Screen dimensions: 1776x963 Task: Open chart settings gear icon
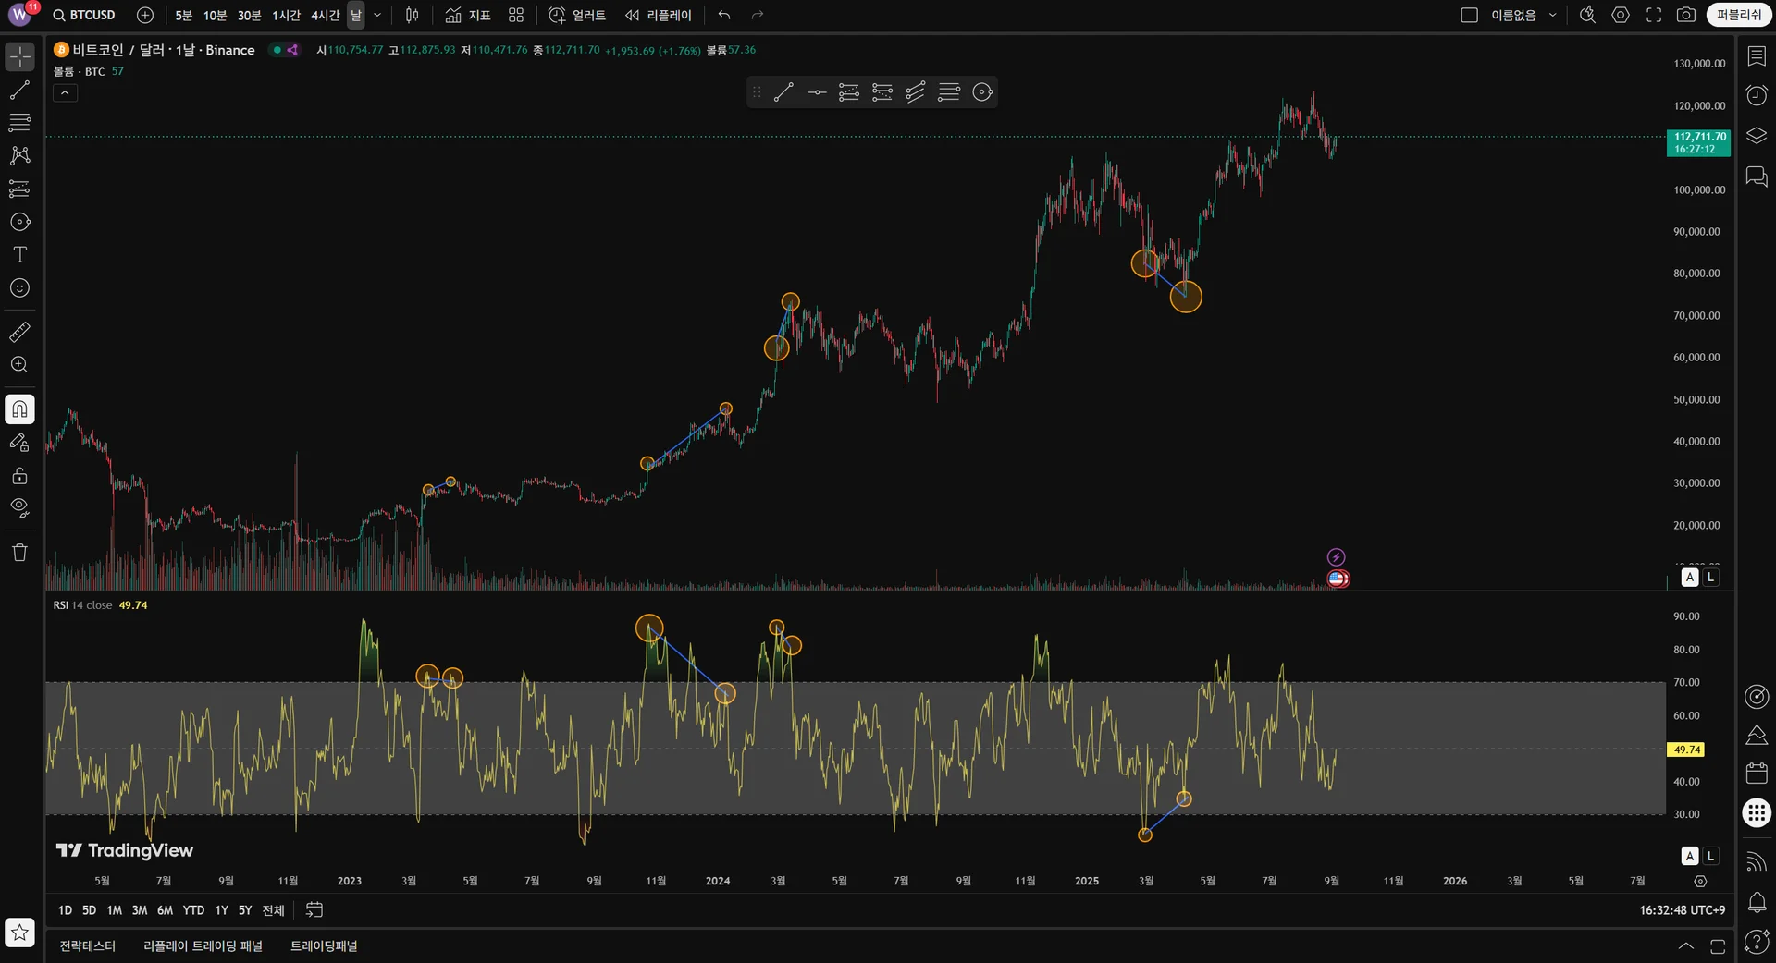coord(1621,15)
